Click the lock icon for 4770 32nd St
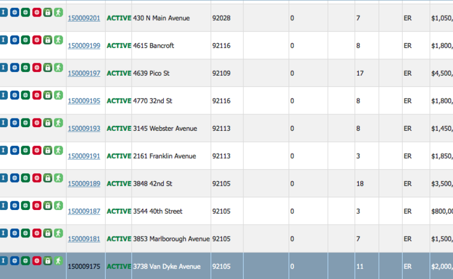Image resolution: width=453 pixels, height=279 pixels. tap(48, 95)
